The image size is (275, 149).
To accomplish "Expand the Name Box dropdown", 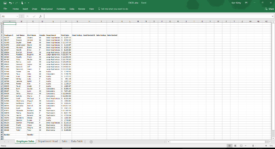I will tap(17, 16).
